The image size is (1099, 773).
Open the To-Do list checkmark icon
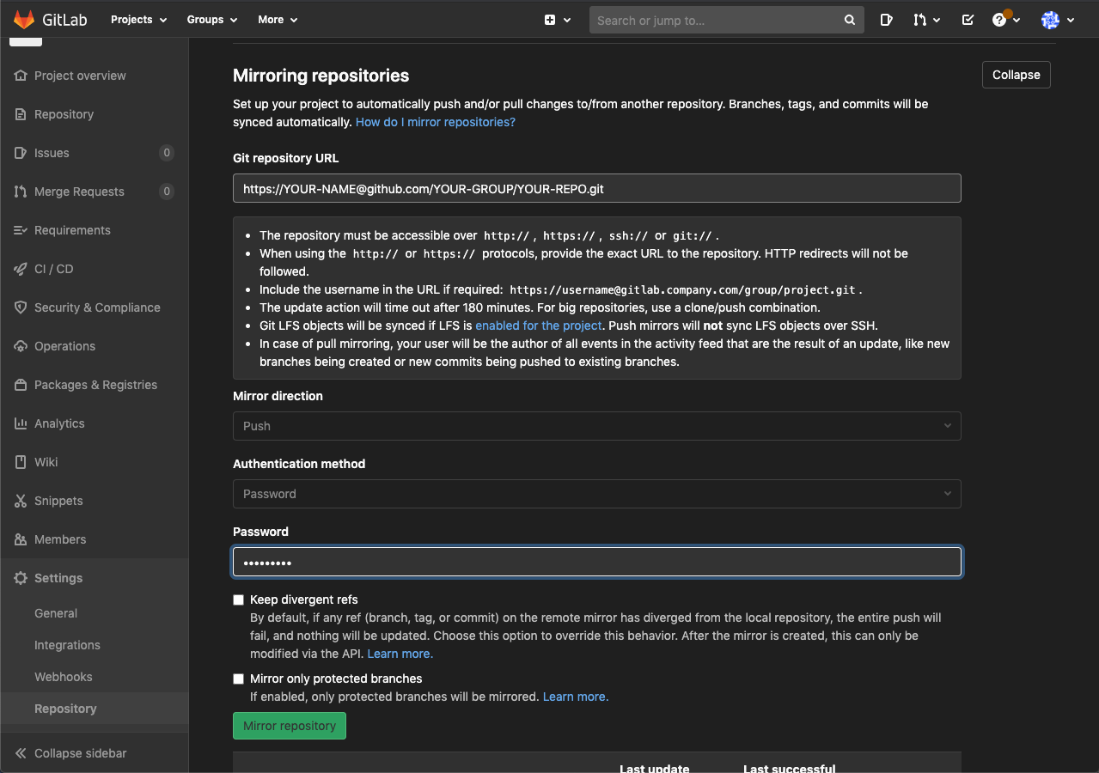[x=968, y=20]
